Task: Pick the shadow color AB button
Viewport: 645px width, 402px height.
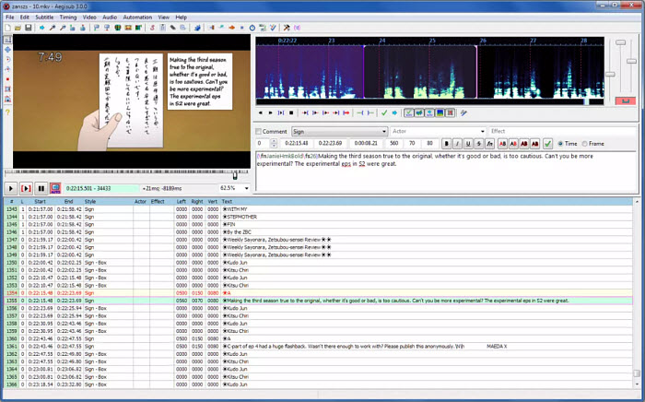Action: (534, 144)
